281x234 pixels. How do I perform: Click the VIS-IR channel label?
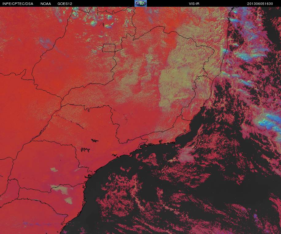pyautogui.click(x=194, y=4)
